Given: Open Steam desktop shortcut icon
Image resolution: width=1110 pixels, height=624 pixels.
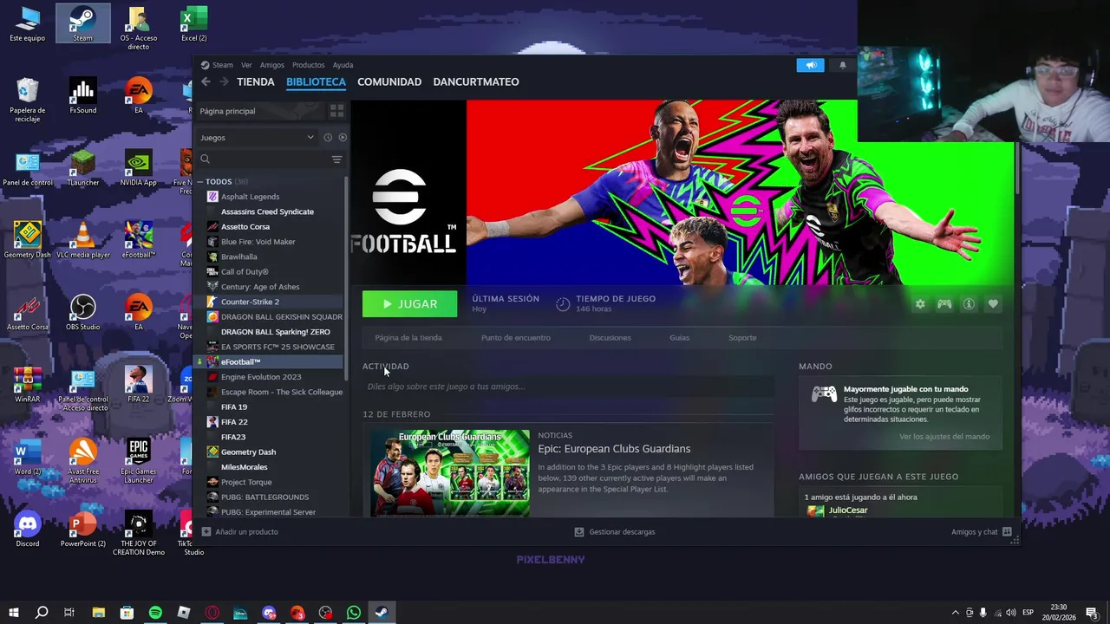Looking at the screenshot, I should [82, 23].
